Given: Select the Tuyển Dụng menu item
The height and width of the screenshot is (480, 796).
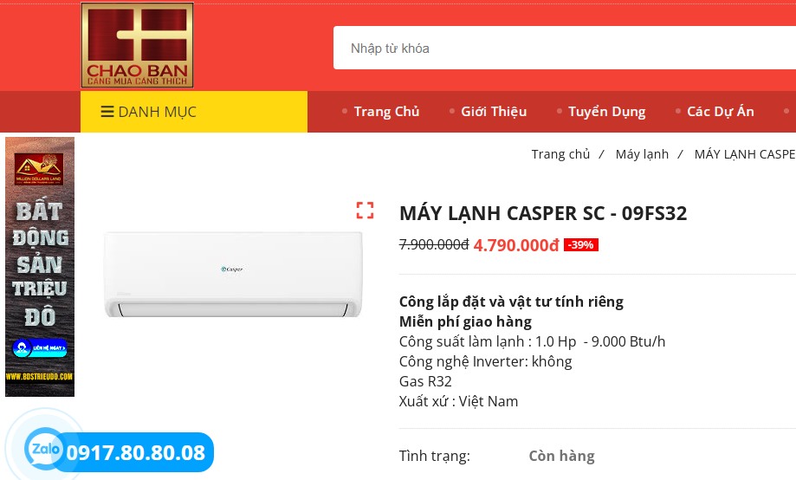Looking at the screenshot, I should pos(606,111).
